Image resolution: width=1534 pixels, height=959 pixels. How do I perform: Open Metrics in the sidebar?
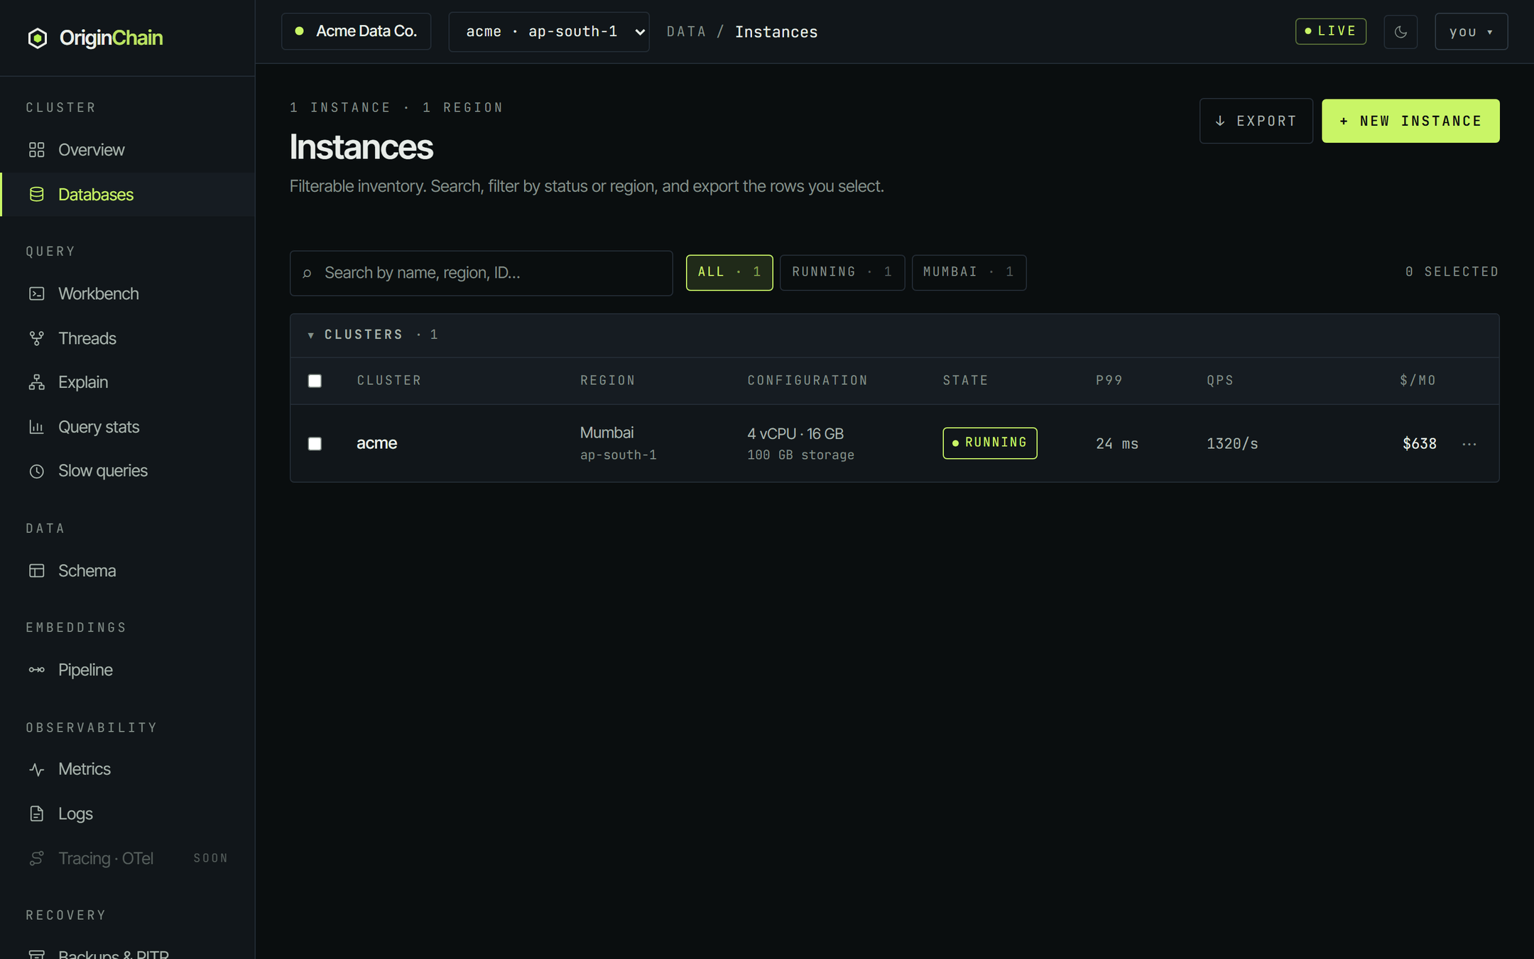pos(128,769)
